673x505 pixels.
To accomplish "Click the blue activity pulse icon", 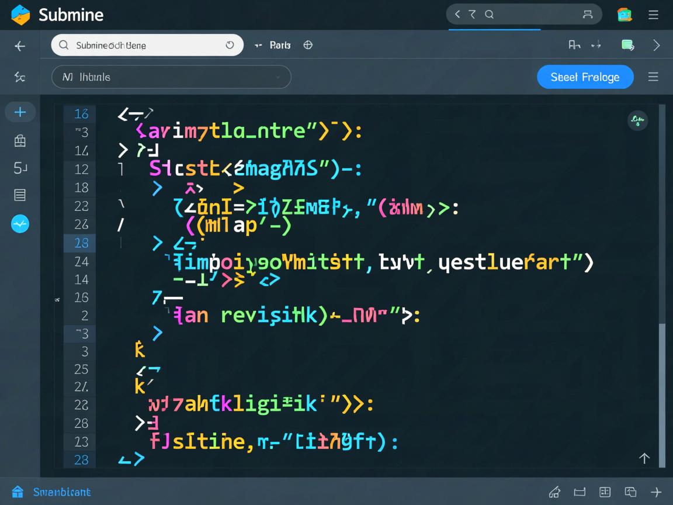I will (x=20, y=224).
